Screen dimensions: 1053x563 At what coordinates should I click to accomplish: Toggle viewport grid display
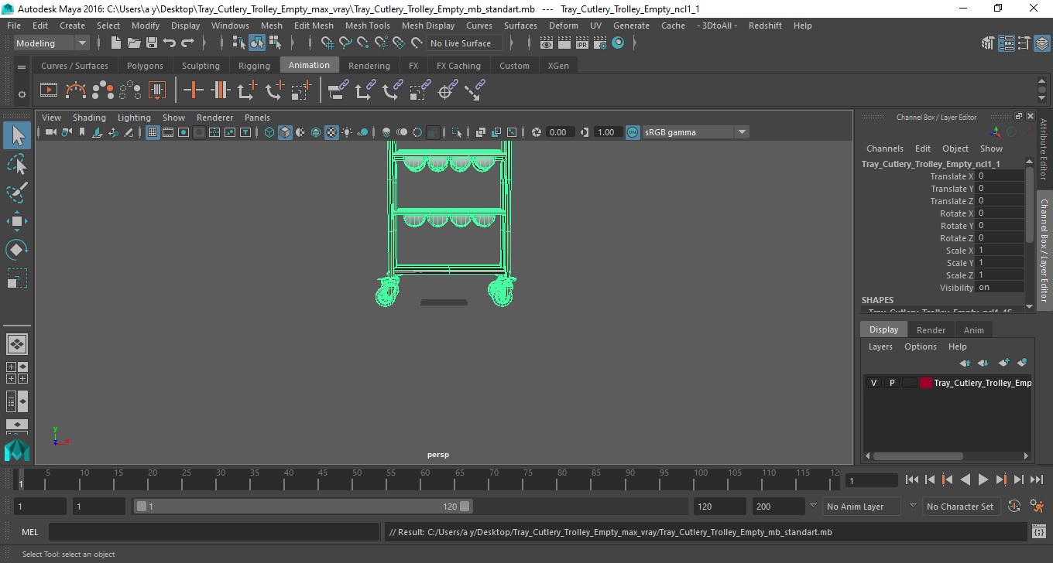pyautogui.click(x=153, y=132)
